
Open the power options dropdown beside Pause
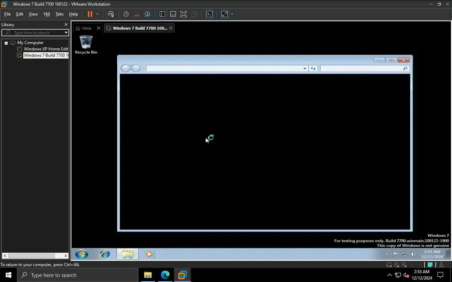click(x=97, y=14)
